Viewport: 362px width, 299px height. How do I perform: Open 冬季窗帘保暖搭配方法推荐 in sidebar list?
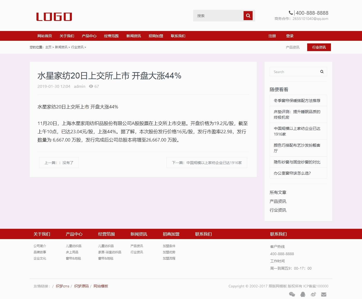[298, 100]
